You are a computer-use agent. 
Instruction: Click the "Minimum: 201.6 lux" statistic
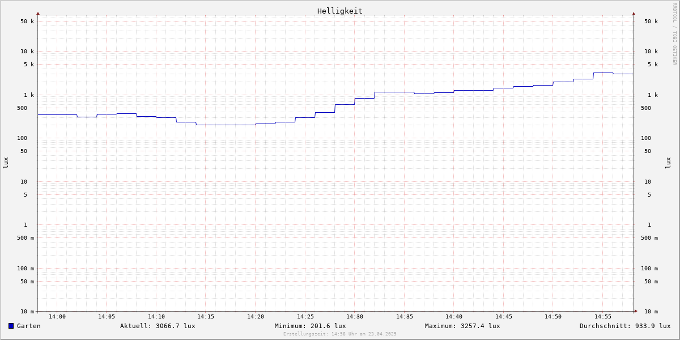coord(311,326)
